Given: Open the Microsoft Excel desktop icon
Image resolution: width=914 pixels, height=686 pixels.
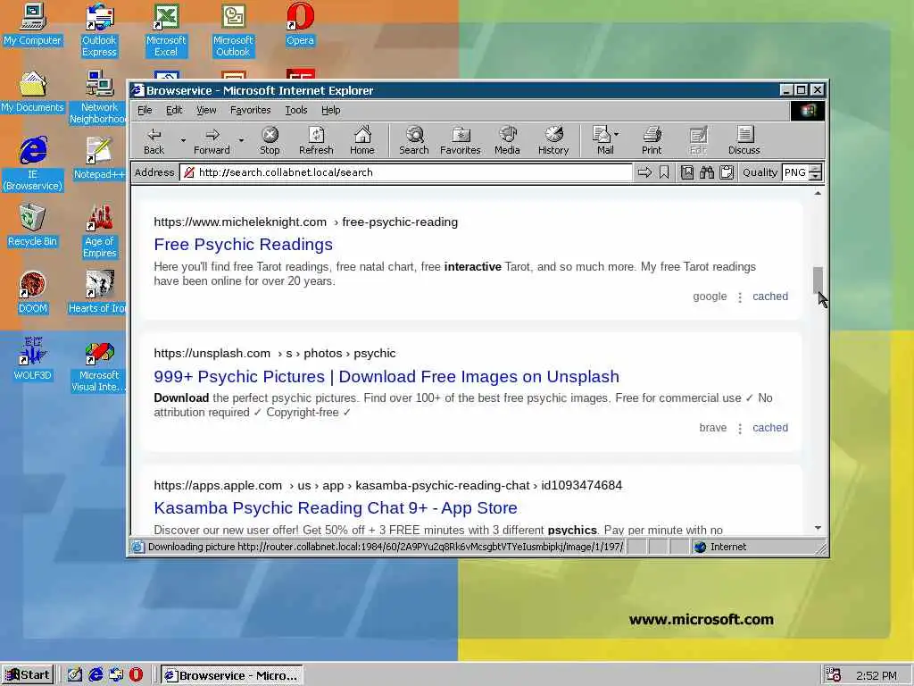Looking at the screenshot, I should (166, 30).
